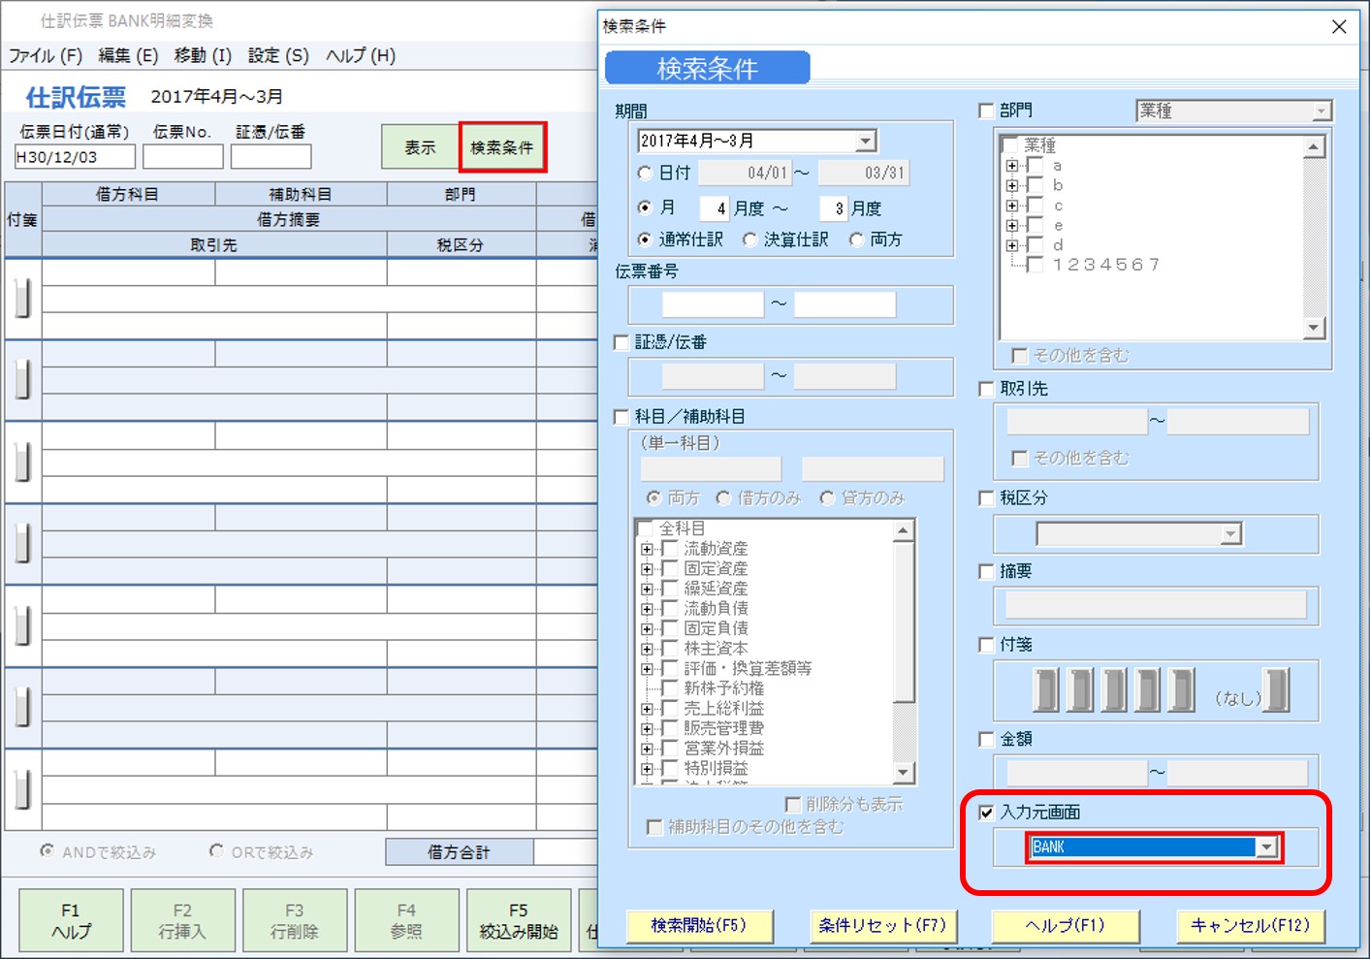Click the 検索開始(F5) button
The height and width of the screenshot is (959, 1370).
point(700,926)
